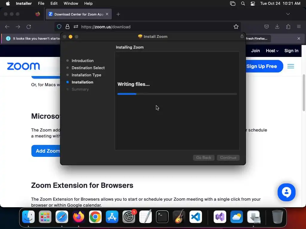Open Firefox downloads panel arrow
The image size is (306, 229).
point(277,27)
